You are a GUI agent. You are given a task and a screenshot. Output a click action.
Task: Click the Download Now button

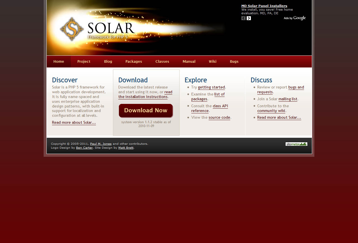coord(146,111)
